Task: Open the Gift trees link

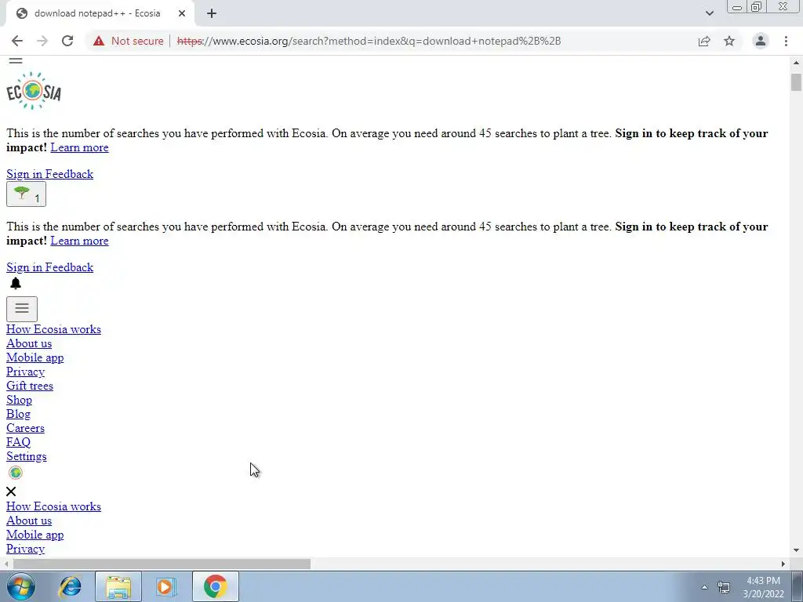Action: pyautogui.click(x=29, y=386)
